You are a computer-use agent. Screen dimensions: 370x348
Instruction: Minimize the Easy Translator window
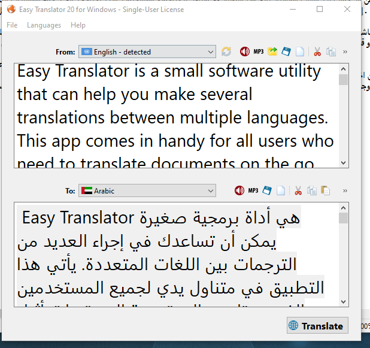click(x=293, y=9)
